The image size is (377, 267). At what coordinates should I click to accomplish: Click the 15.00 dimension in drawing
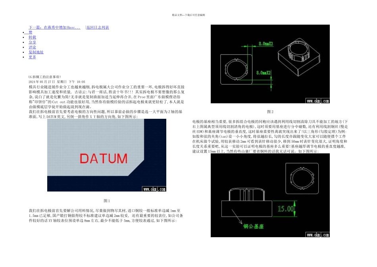(286, 209)
